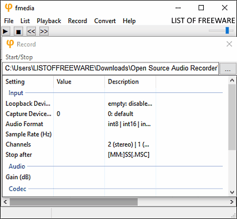Close the Record dialog with its X
Viewport: 237px width, 219px height.
tap(229, 44)
